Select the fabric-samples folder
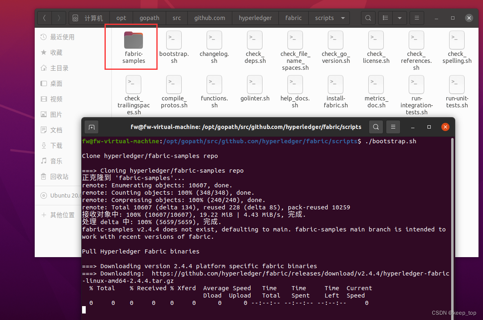Viewport: 483px width, 320px height. [134, 47]
